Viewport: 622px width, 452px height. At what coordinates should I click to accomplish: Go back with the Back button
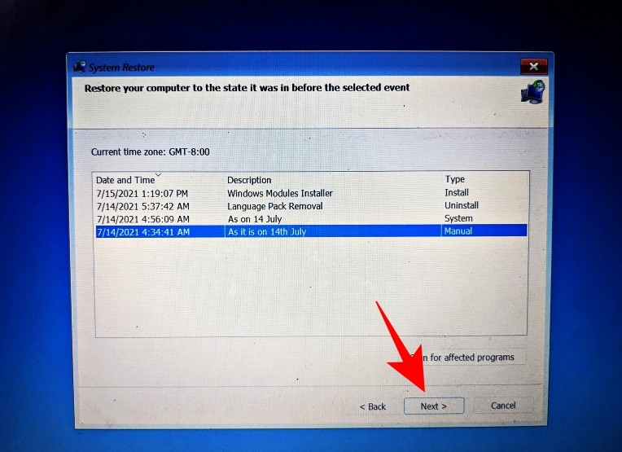pyautogui.click(x=373, y=406)
